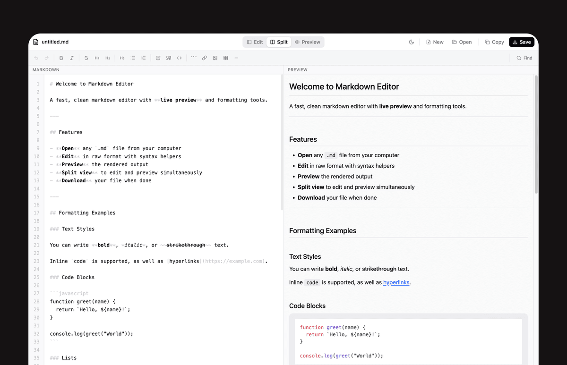
Task: Click the 'Features' heading in preview
Action: [x=303, y=139]
